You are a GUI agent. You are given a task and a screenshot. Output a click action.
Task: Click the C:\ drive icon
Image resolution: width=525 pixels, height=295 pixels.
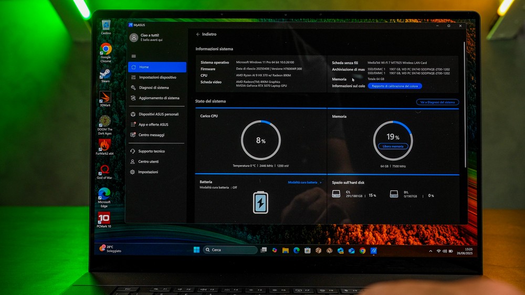click(336, 194)
